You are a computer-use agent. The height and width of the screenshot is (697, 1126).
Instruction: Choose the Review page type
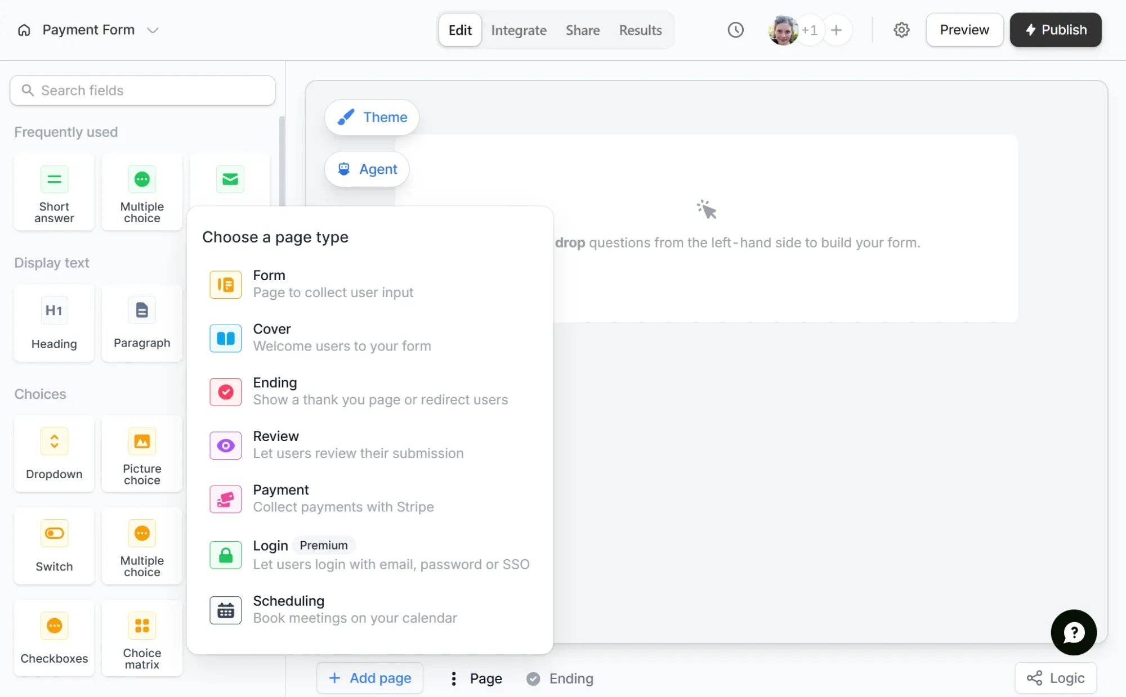tap(370, 445)
